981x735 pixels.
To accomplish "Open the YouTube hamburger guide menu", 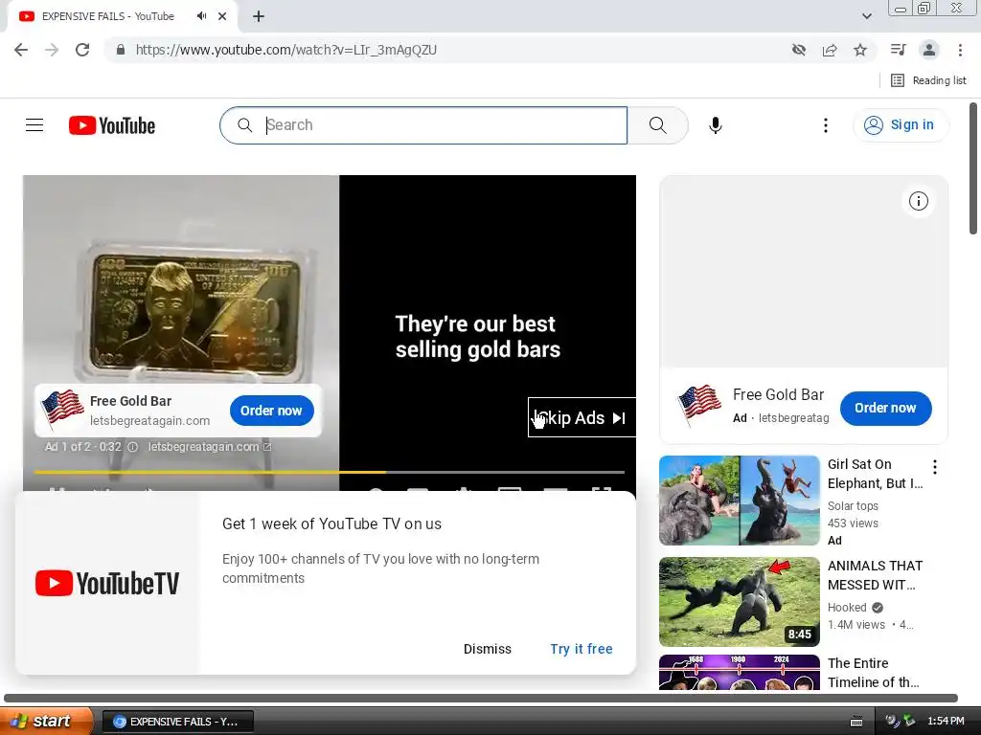I will [34, 125].
